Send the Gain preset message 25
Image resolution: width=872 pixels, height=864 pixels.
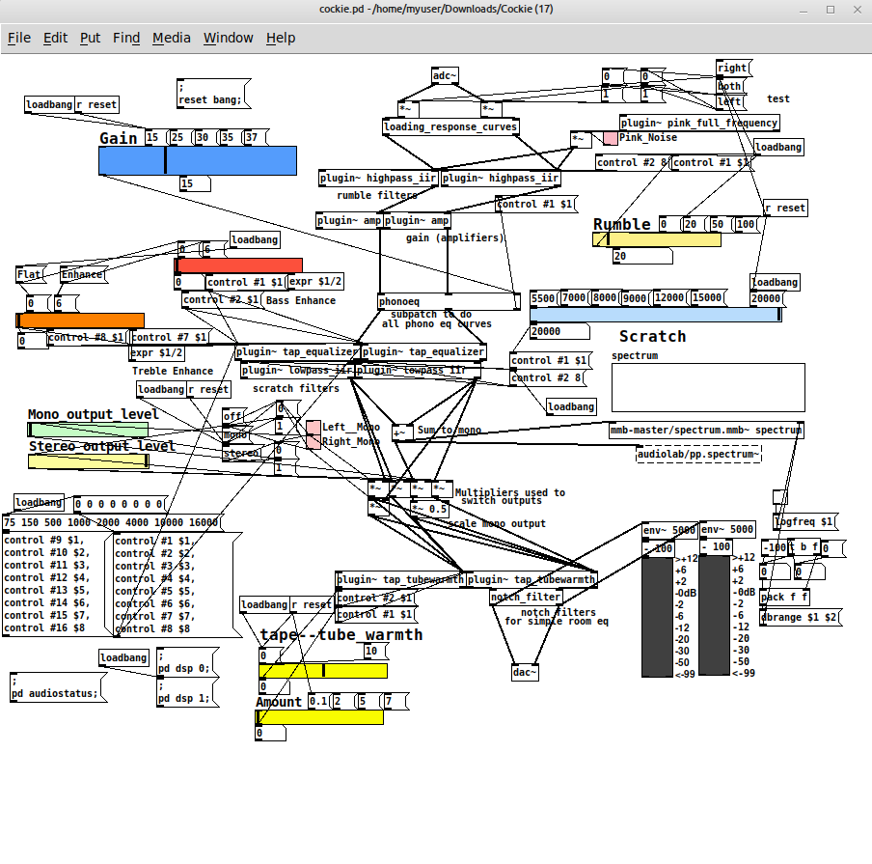180,137
